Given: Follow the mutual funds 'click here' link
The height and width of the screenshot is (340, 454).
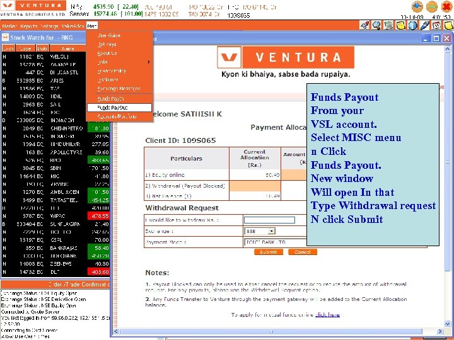Looking at the screenshot, I should point(327,315).
